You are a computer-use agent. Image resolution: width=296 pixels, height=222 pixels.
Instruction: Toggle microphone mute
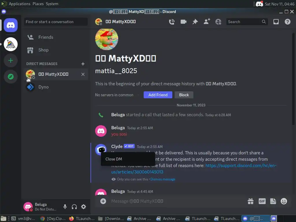pos(65,207)
